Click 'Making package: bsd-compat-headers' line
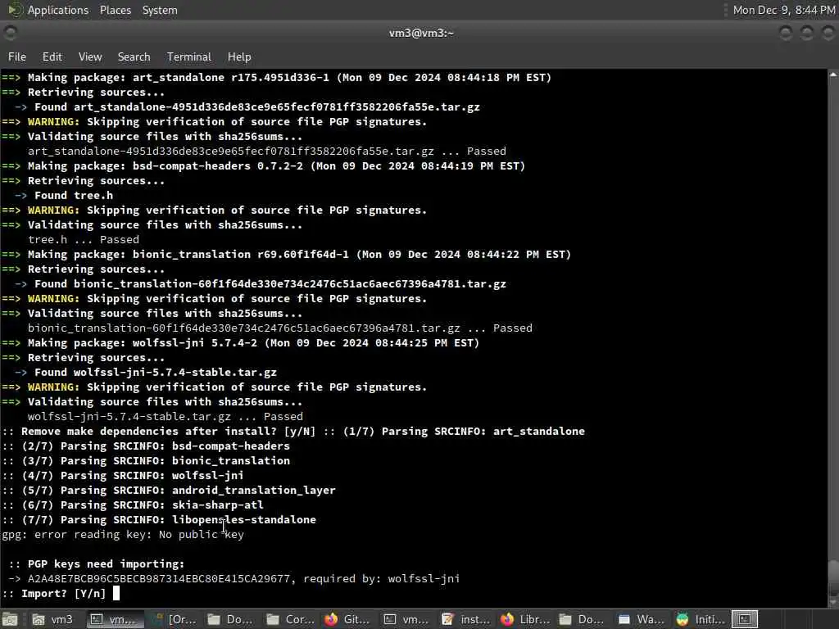Screen dimensions: 839x629 coord(263,165)
